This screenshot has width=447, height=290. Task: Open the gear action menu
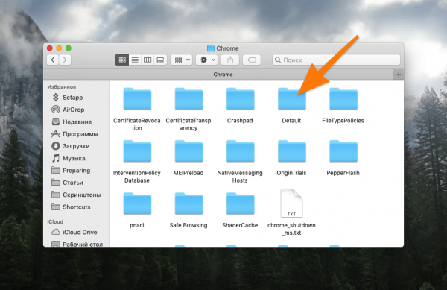point(207,60)
